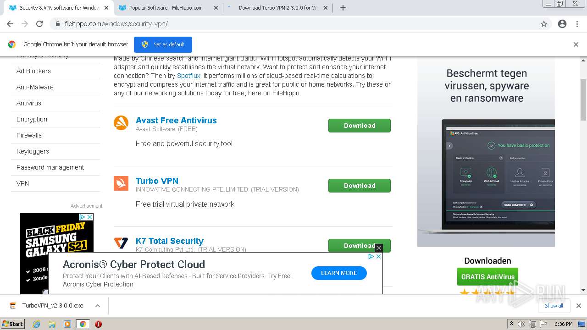
Task: Open Internet Explorer from the taskbar
Action: pyautogui.click(x=37, y=324)
